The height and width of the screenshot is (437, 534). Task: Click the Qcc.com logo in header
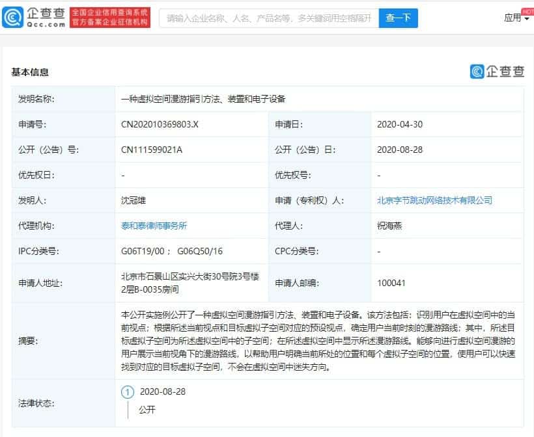point(34,18)
